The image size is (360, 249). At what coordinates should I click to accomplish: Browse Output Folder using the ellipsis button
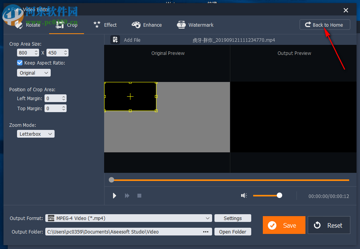click(x=206, y=232)
